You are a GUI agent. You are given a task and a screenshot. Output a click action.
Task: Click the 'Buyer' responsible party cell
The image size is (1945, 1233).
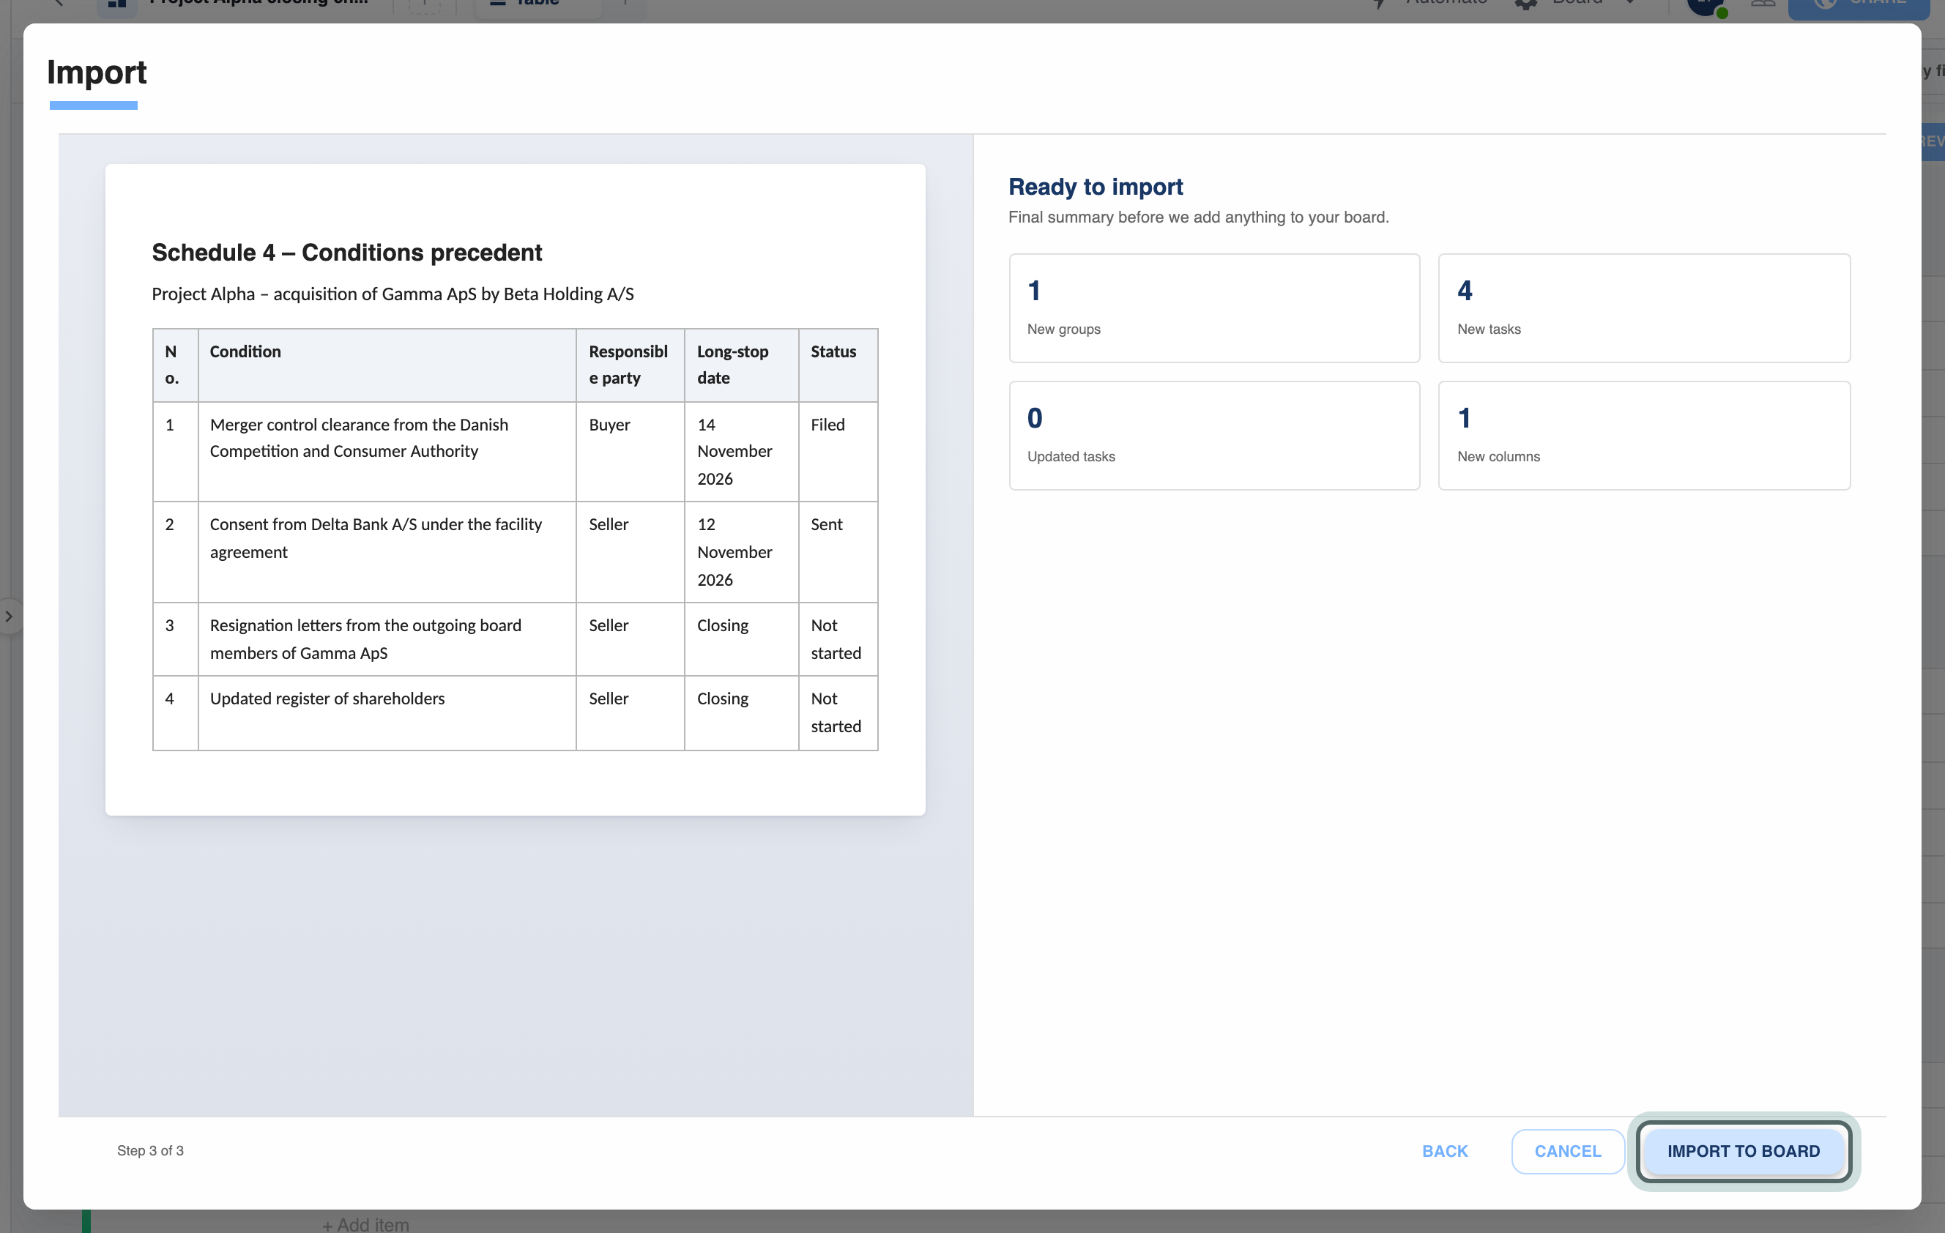(630, 451)
